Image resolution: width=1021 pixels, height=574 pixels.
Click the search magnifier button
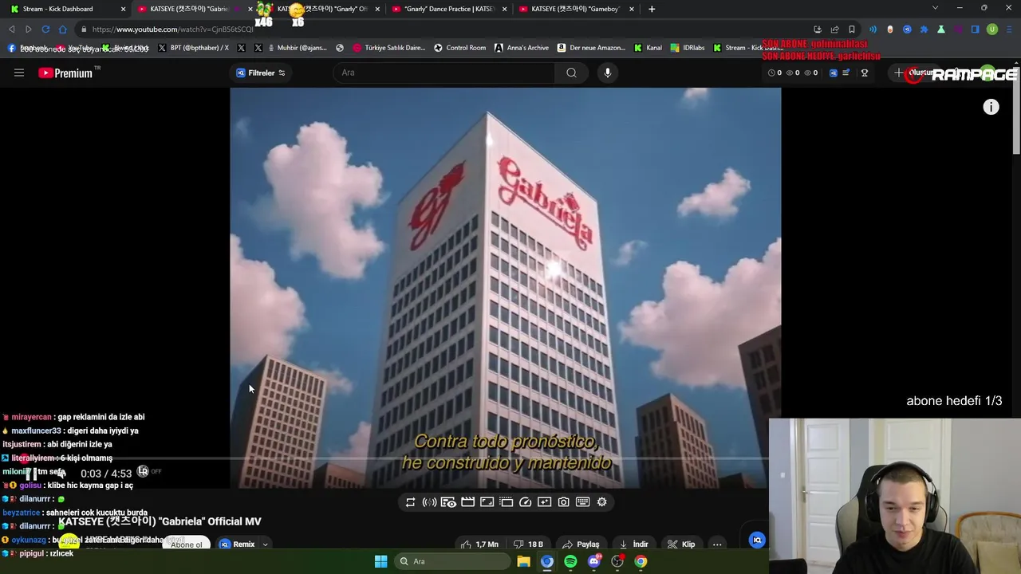point(571,73)
